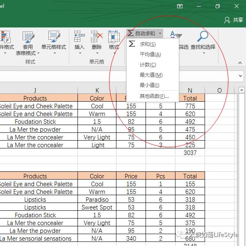Collapse the ribbon with the caret
The height and width of the screenshot is (246, 246).
240,63
